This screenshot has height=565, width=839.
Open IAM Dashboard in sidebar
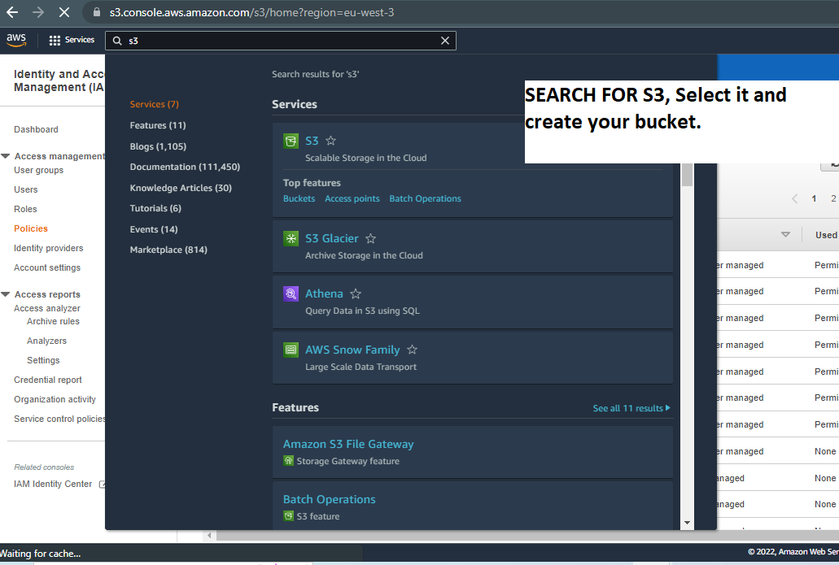(36, 129)
